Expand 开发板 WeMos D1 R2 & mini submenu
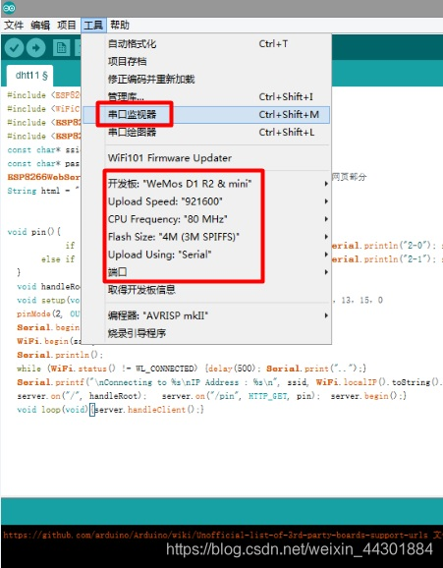This screenshot has width=443, height=568. click(x=206, y=184)
